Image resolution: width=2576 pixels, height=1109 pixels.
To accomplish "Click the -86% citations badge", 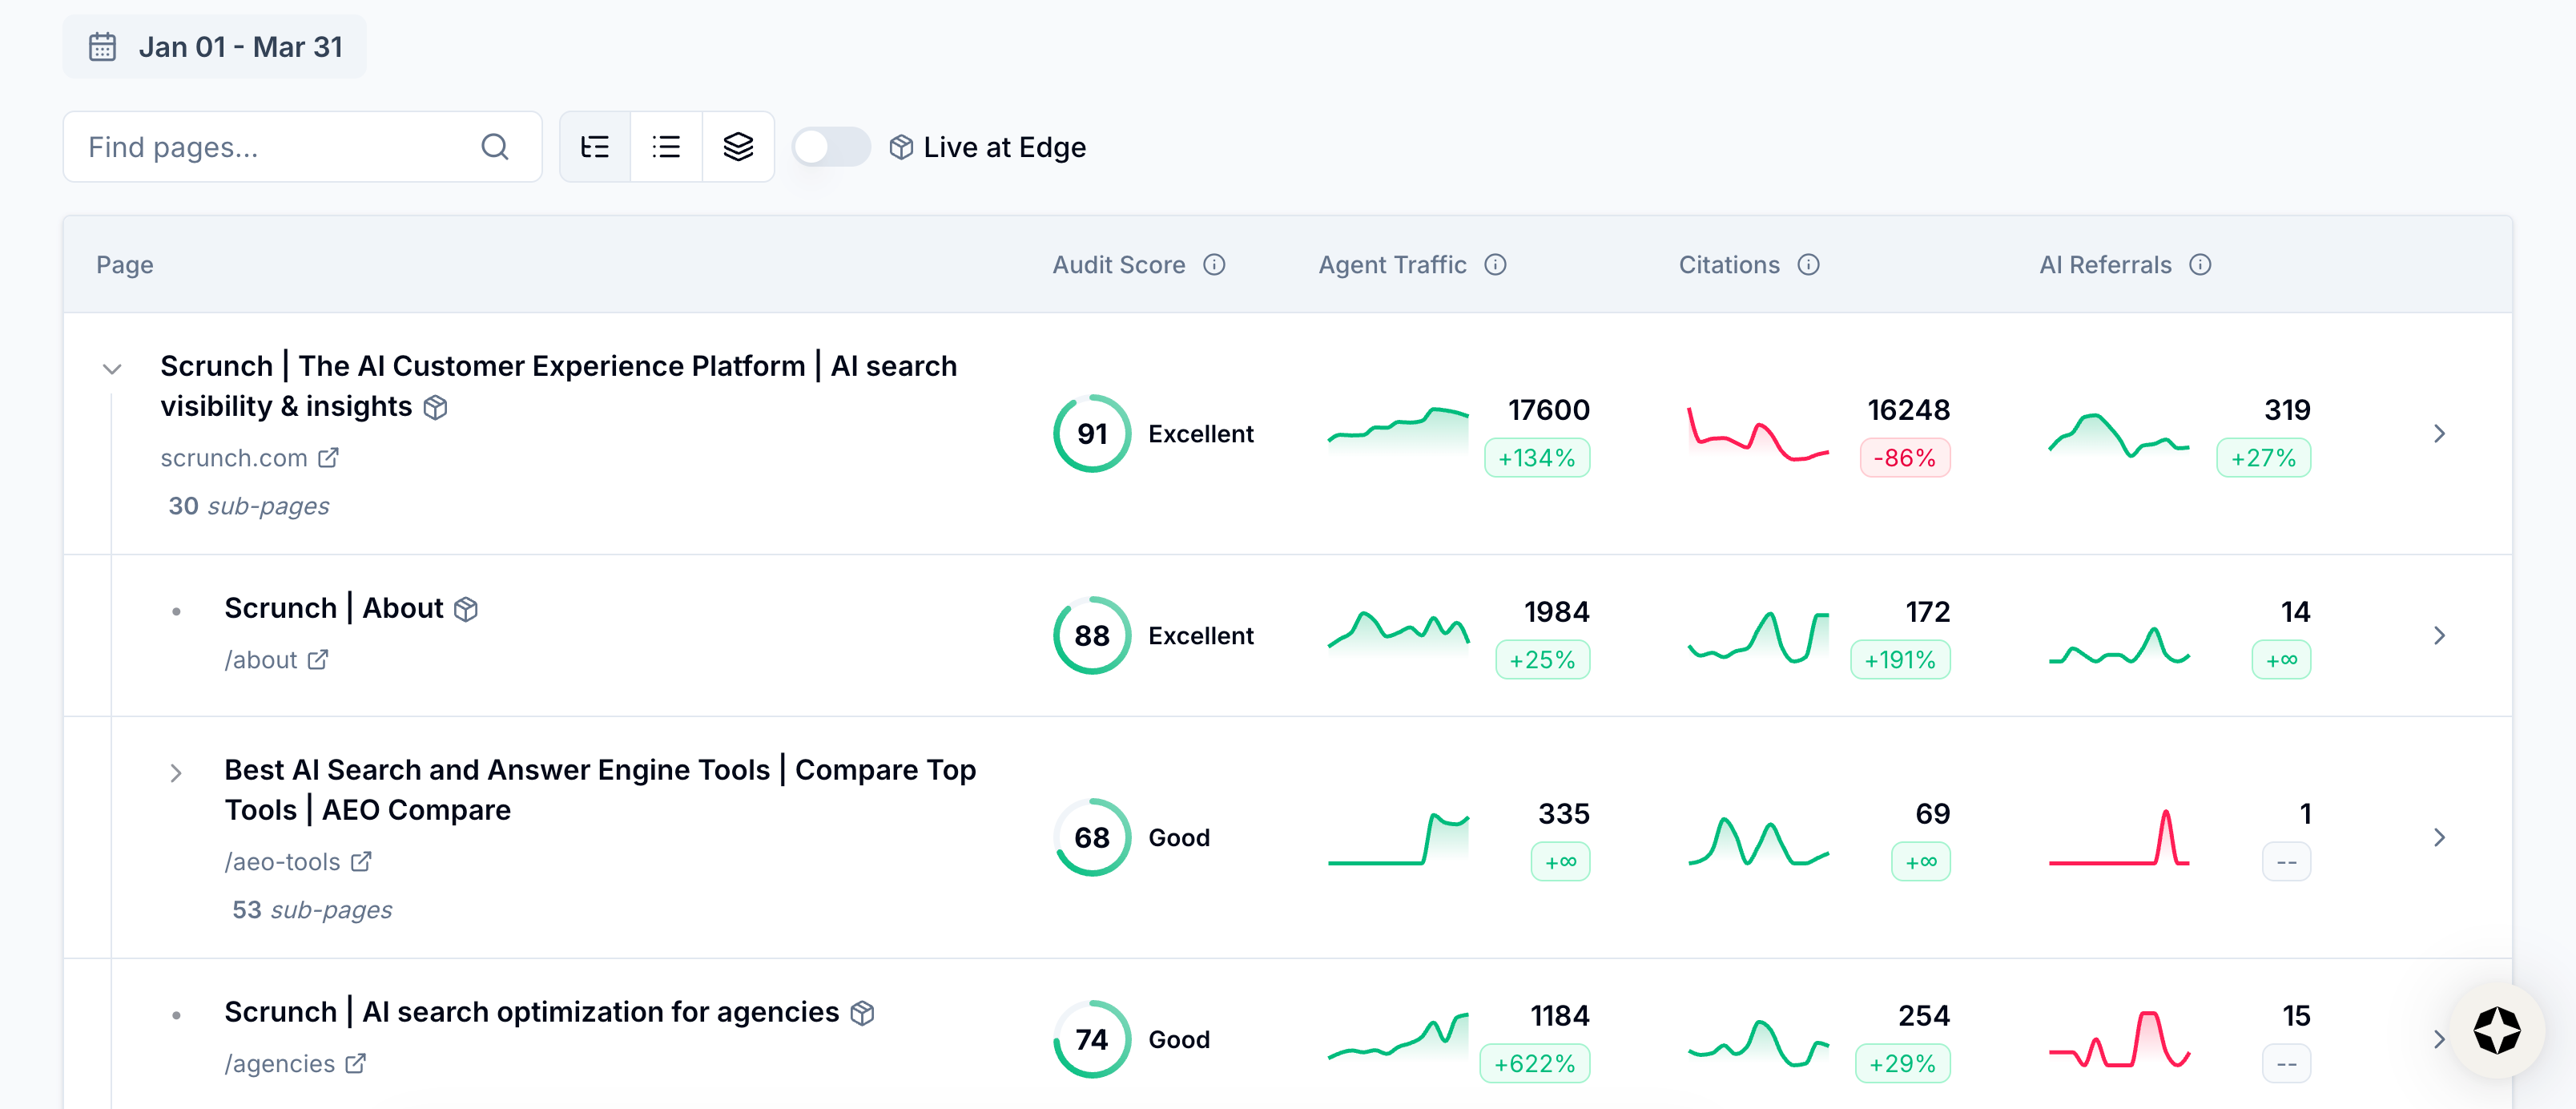I will [1904, 458].
